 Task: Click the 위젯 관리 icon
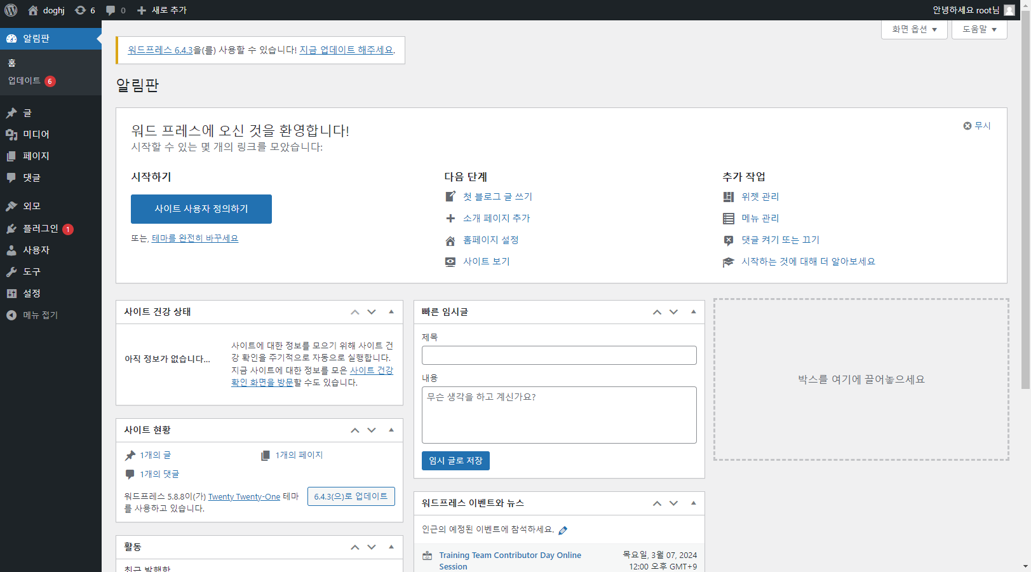point(729,197)
